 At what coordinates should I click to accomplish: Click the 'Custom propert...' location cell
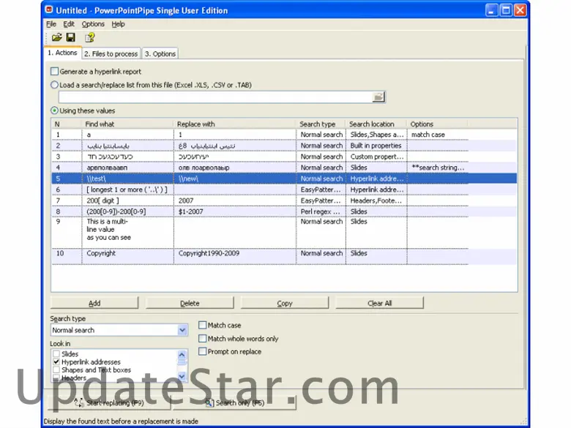point(376,157)
